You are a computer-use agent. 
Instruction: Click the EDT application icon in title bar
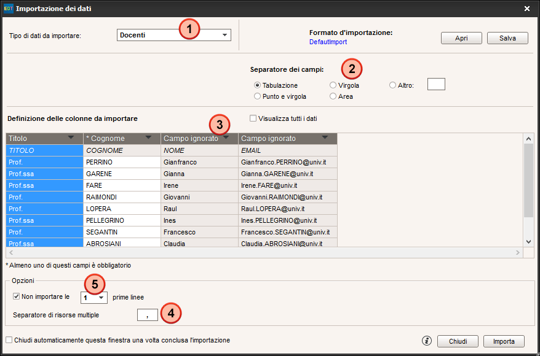9,9
